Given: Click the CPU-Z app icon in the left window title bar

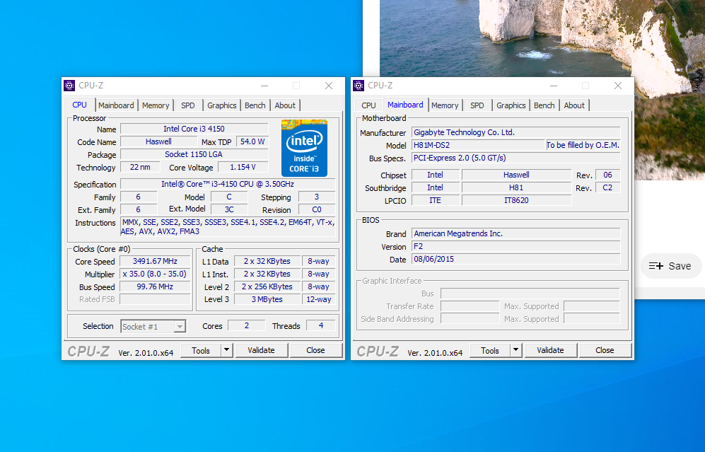Looking at the screenshot, I should [x=69, y=86].
